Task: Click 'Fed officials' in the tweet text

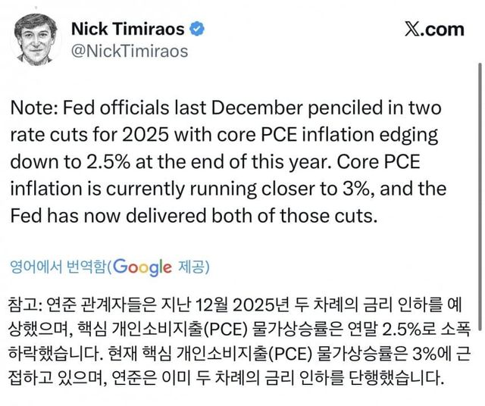Action: [112, 108]
